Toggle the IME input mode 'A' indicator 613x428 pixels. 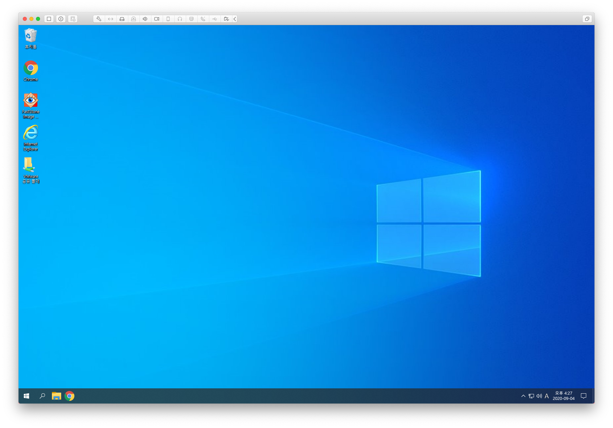point(547,396)
